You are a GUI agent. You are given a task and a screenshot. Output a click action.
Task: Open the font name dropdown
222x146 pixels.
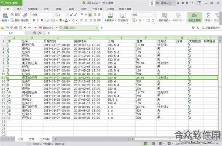click(x=55, y=15)
